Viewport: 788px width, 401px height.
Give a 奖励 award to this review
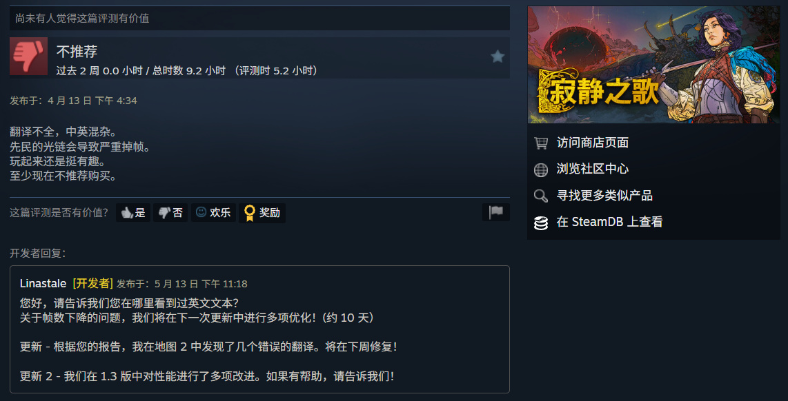262,213
